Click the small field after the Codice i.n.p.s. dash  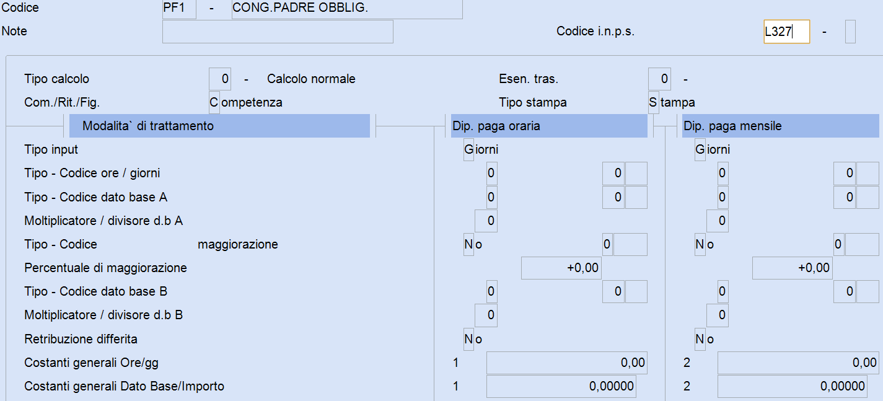[x=850, y=32]
